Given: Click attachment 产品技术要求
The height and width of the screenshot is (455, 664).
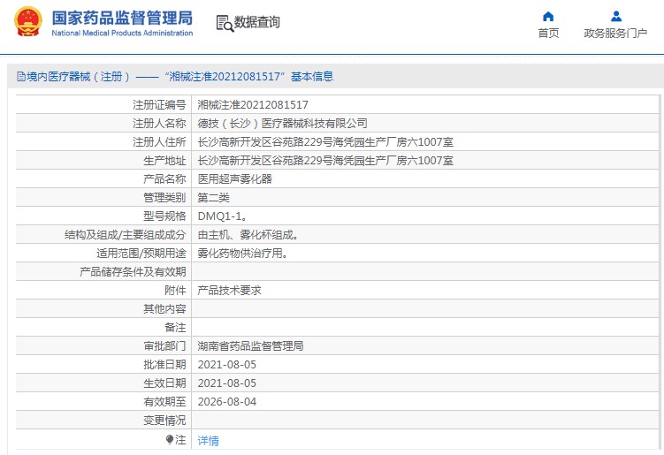Looking at the screenshot, I should (x=230, y=291).
